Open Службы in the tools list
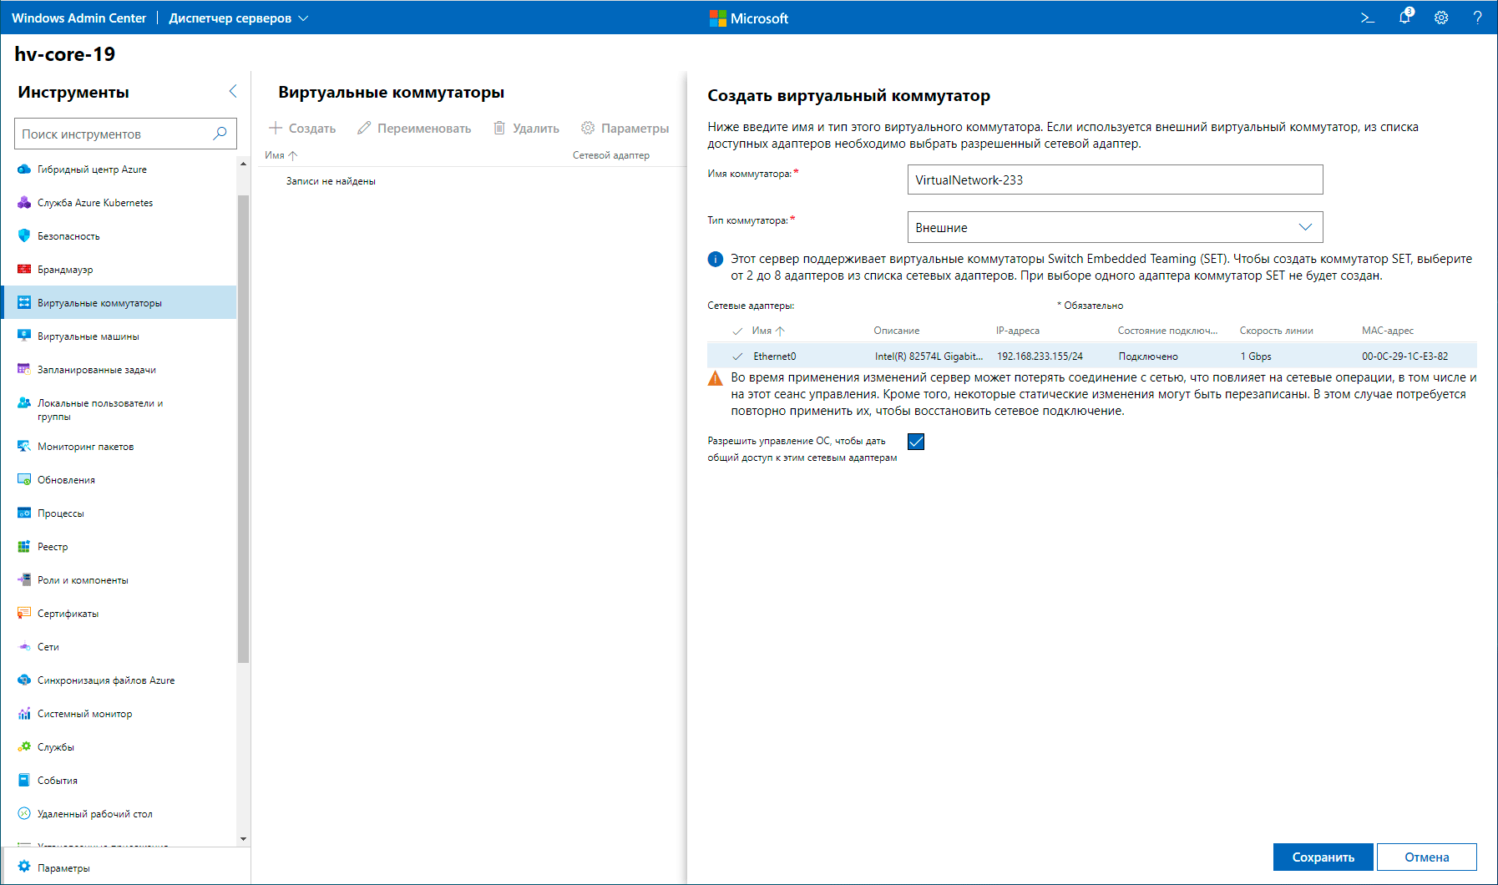Image resolution: width=1498 pixels, height=885 pixels. [56, 747]
